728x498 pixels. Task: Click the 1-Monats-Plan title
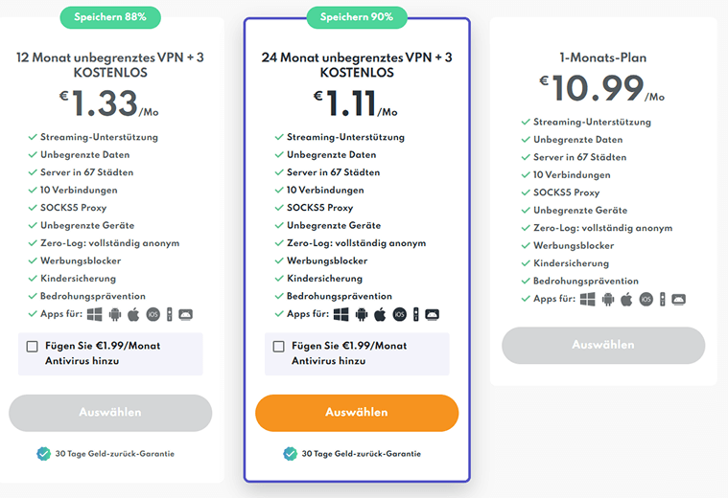pyautogui.click(x=602, y=57)
